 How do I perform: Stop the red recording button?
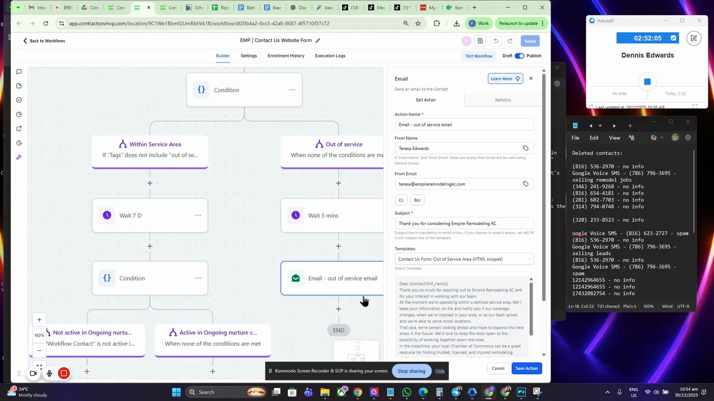tap(64, 373)
